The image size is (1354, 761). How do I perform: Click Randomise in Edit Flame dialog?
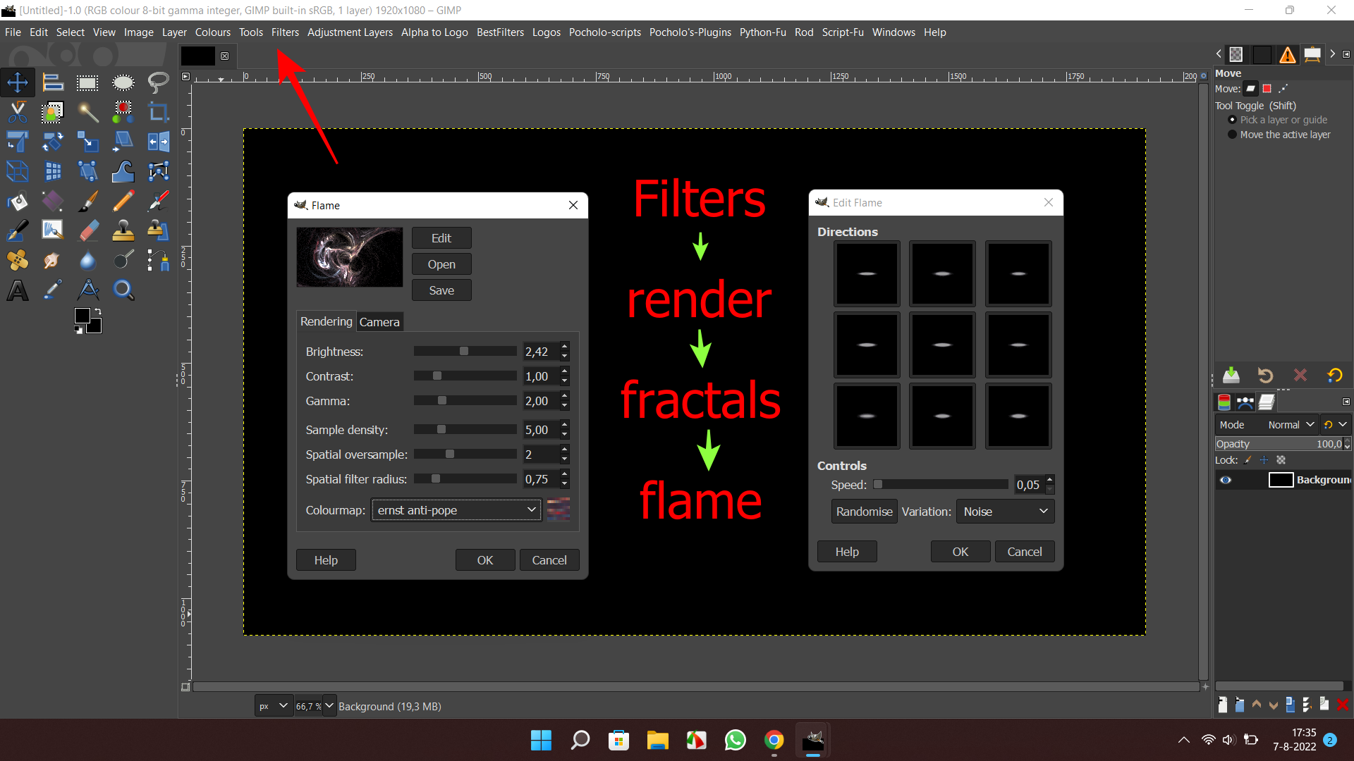pos(864,512)
